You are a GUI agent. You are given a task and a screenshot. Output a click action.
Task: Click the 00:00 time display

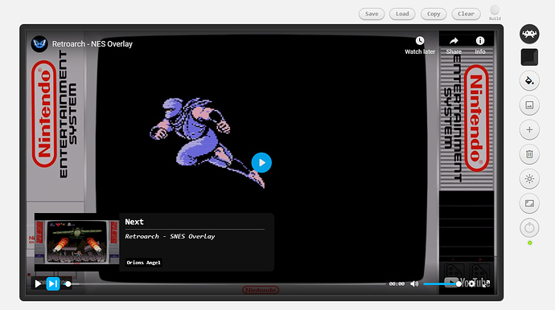click(397, 283)
